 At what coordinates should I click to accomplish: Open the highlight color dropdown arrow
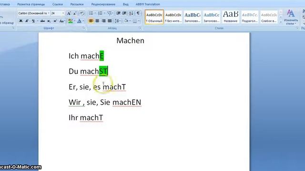pyautogui.click(x=75, y=21)
